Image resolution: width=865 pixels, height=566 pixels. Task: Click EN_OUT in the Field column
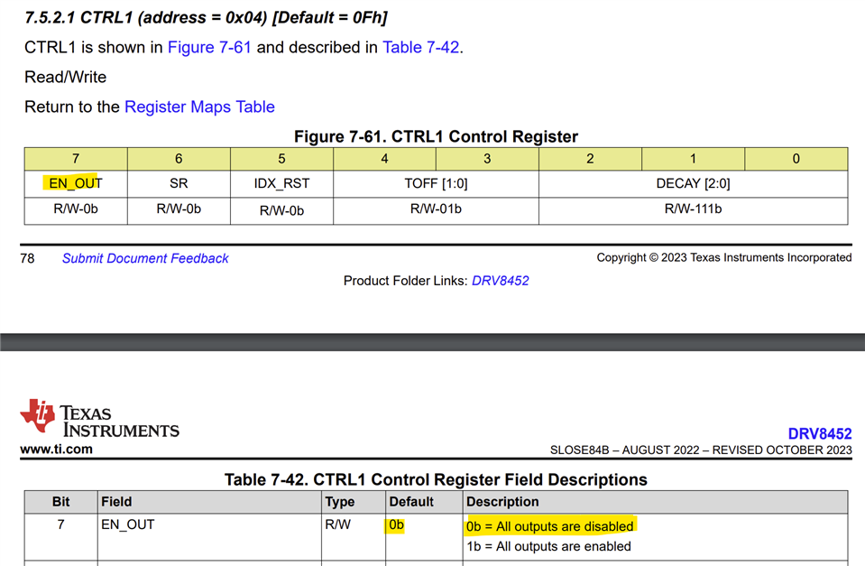(x=127, y=524)
